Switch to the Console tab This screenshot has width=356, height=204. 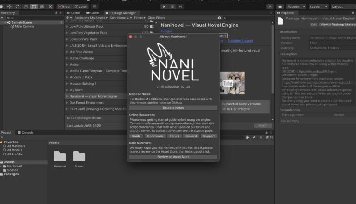(27, 132)
